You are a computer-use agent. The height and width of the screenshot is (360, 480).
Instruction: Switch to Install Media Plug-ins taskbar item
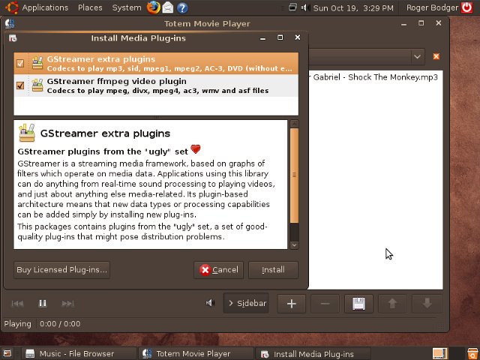point(313,354)
